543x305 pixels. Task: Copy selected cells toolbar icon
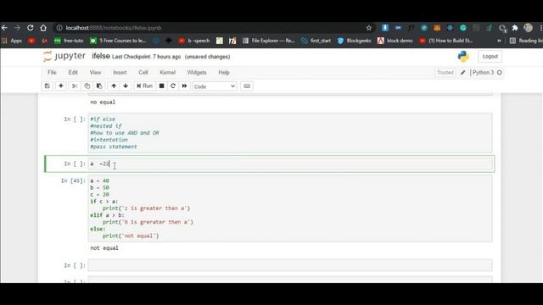[x=87, y=86]
